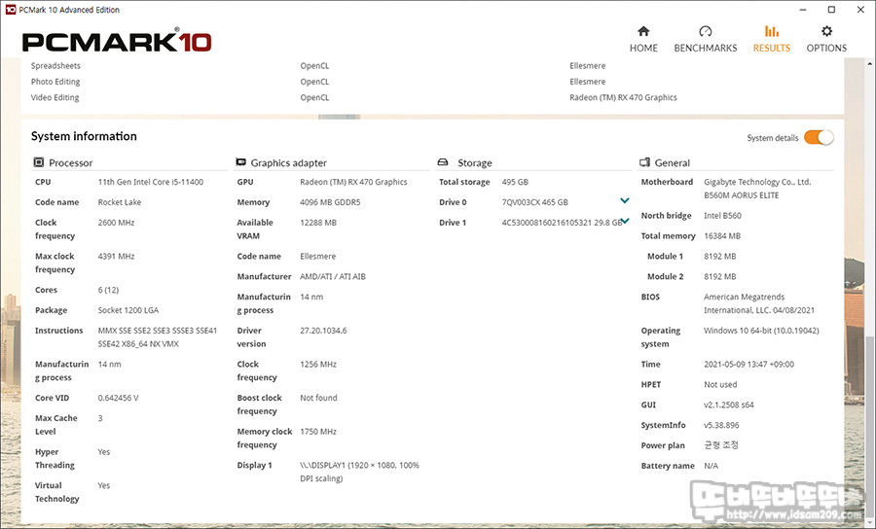
Task: Click the PCMark 10 title bar app icon
Action: coord(10,10)
